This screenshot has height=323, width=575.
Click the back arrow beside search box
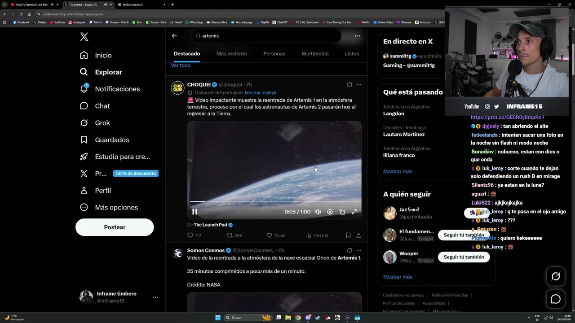coord(174,36)
